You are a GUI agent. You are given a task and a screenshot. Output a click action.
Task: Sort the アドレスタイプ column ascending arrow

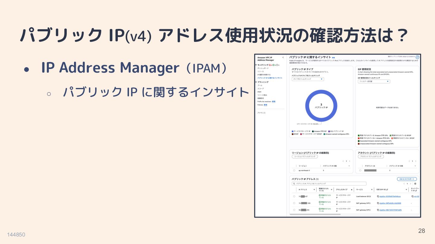point(352,190)
